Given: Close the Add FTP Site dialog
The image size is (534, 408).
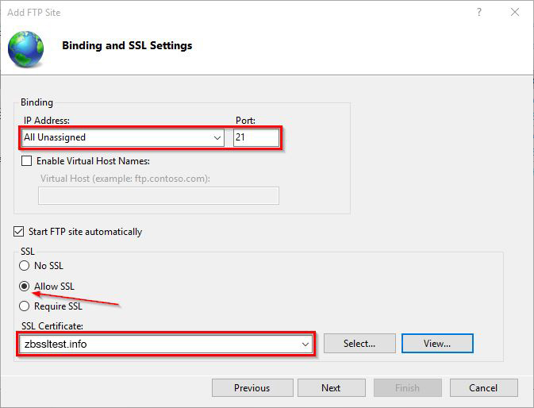Looking at the screenshot, I should pyautogui.click(x=516, y=13).
